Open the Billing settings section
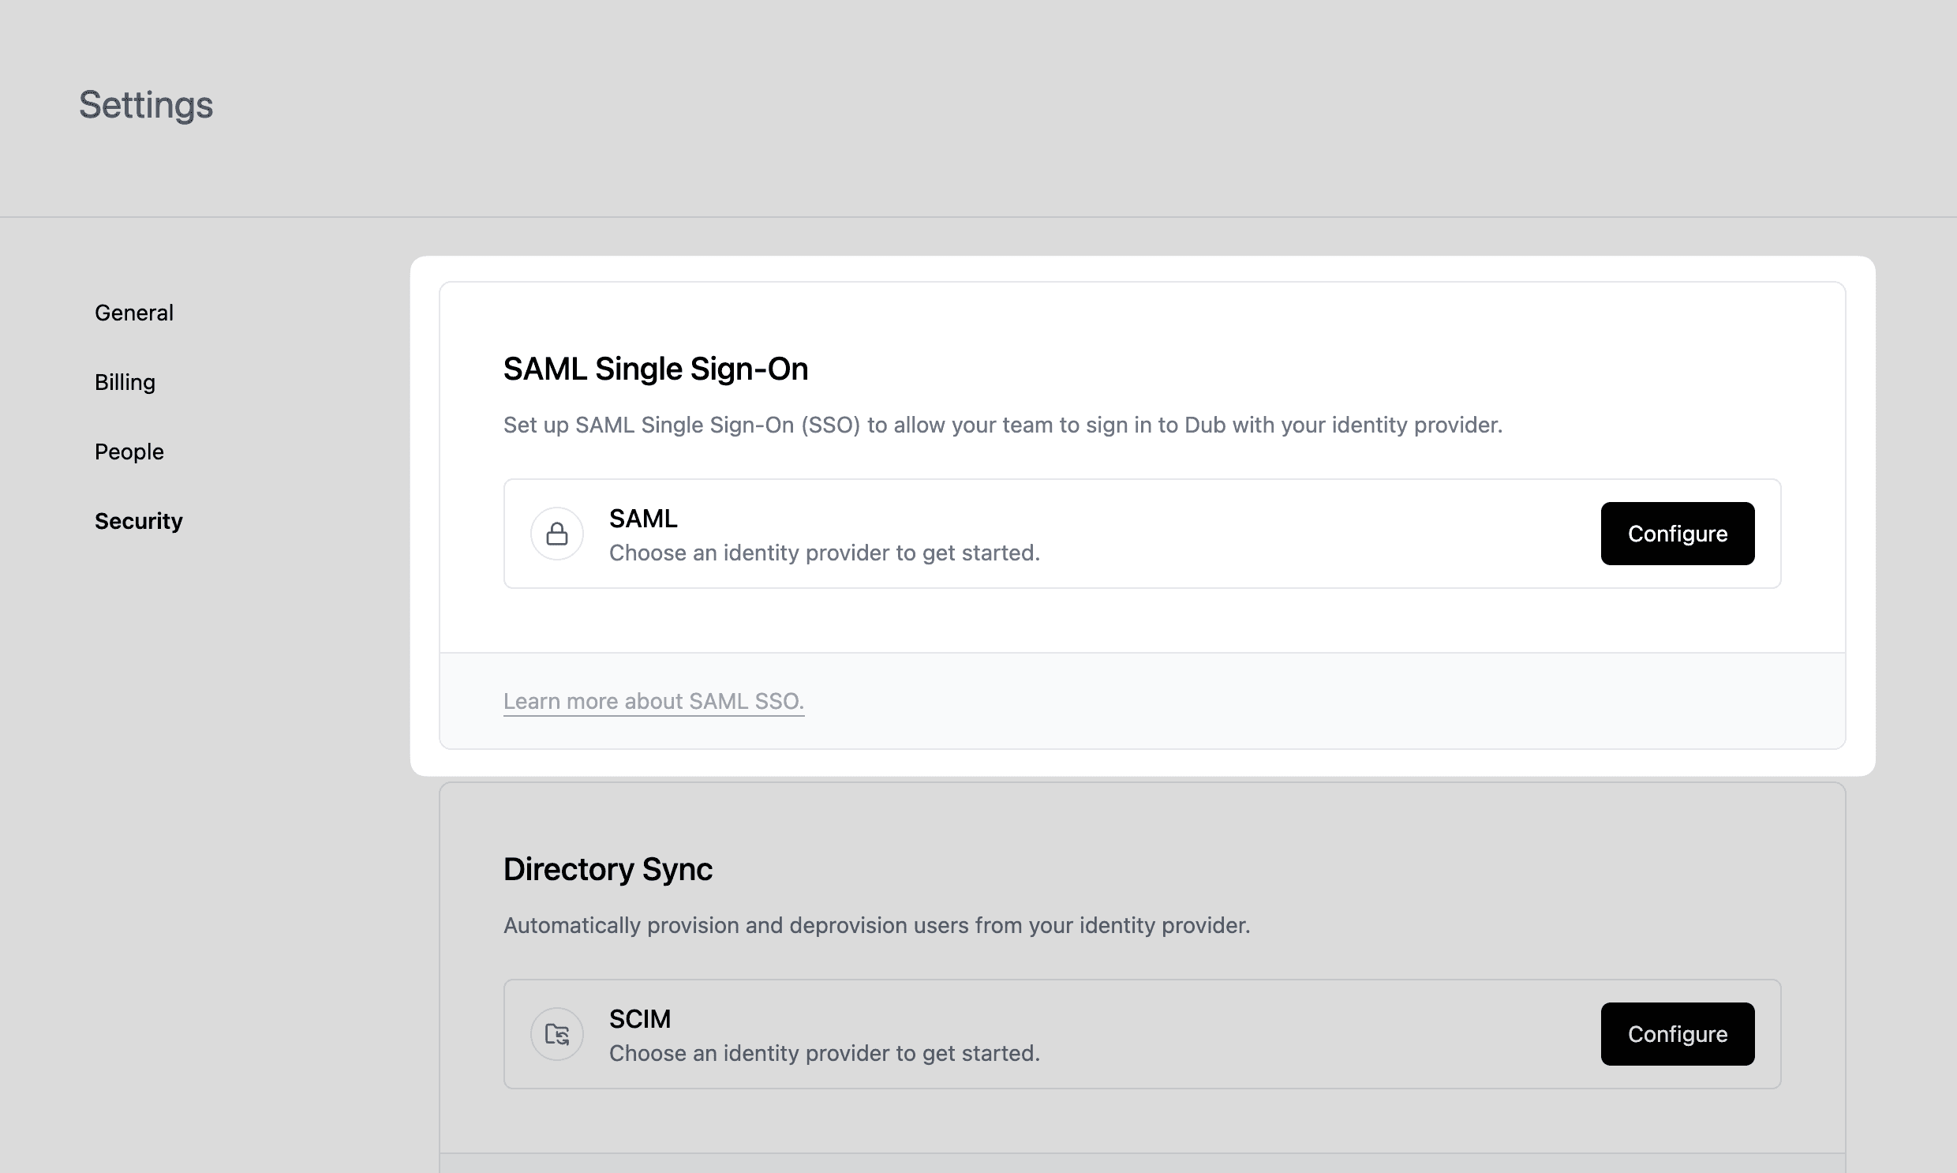The image size is (1957, 1173). 125,382
